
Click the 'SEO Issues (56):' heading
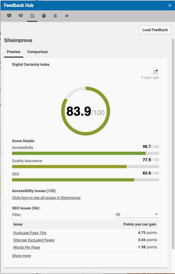26,208
